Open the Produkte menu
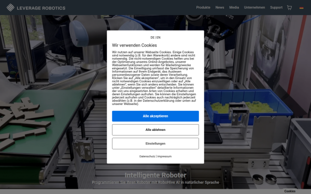Screen dimensions: 311x194 pyautogui.click(x=203, y=8)
